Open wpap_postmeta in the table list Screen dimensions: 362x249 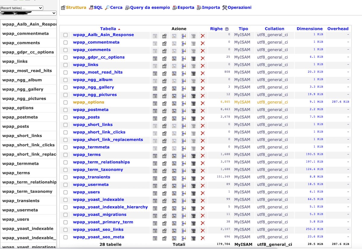pyautogui.click(x=91, y=110)
